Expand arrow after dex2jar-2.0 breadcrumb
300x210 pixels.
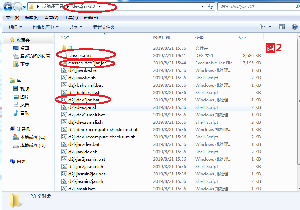click(100, 6)
